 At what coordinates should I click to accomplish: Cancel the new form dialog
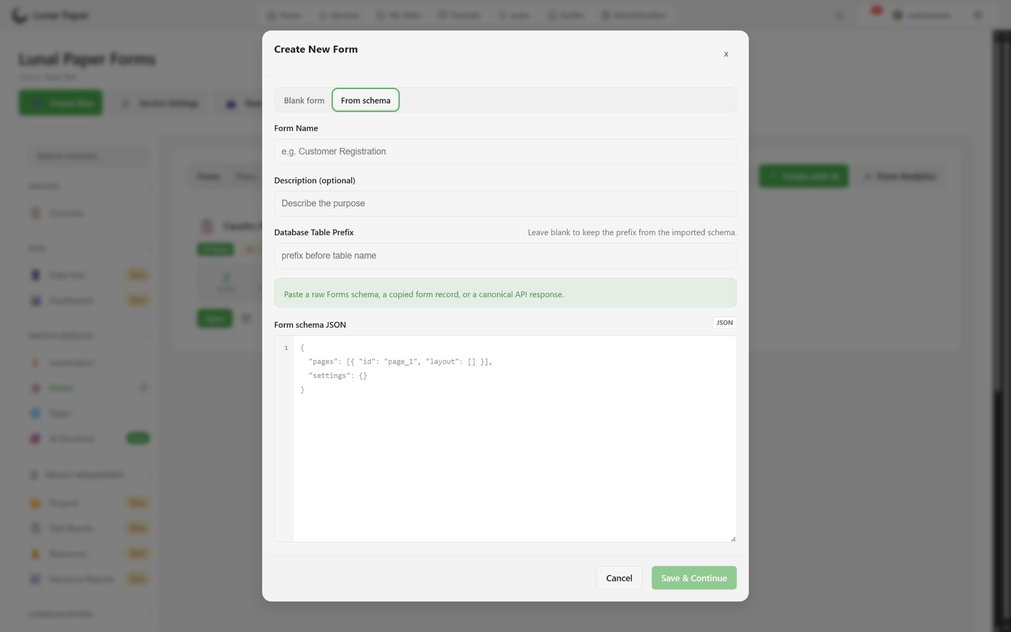point(619,578)
